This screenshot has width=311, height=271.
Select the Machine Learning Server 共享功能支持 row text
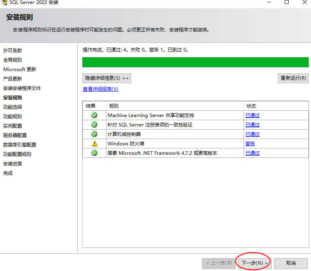point(151,115)
